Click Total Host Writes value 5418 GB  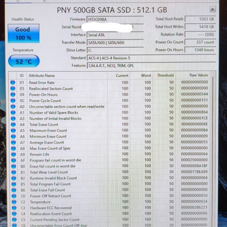[x=200, y=27]
